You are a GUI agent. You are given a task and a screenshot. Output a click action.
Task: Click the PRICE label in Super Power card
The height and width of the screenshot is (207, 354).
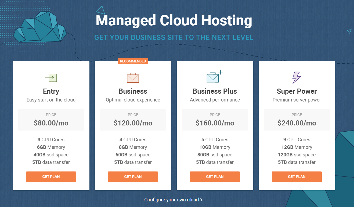coord(297,115)
